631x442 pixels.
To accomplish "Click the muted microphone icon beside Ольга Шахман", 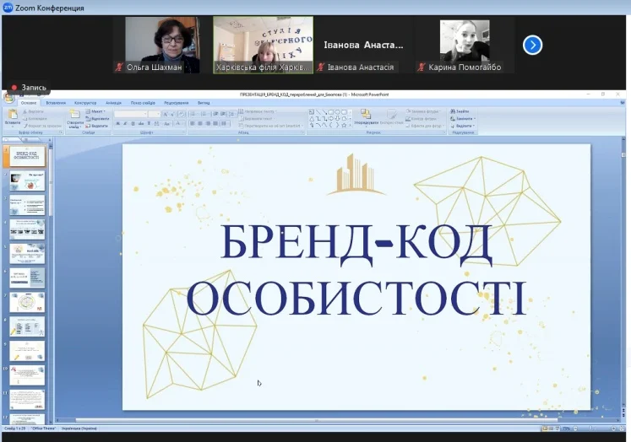I will click(x=120, y=67).
